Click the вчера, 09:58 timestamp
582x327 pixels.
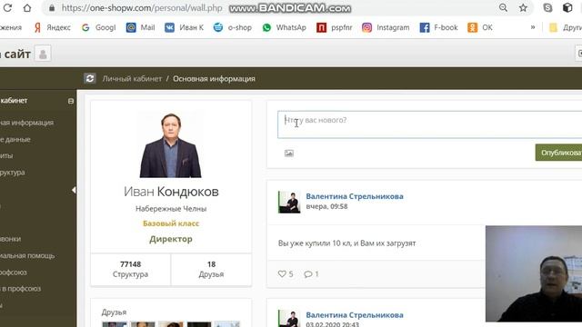tap(326, 206)
